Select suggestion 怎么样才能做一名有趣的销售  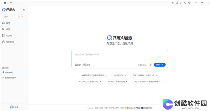click(147, 82)
